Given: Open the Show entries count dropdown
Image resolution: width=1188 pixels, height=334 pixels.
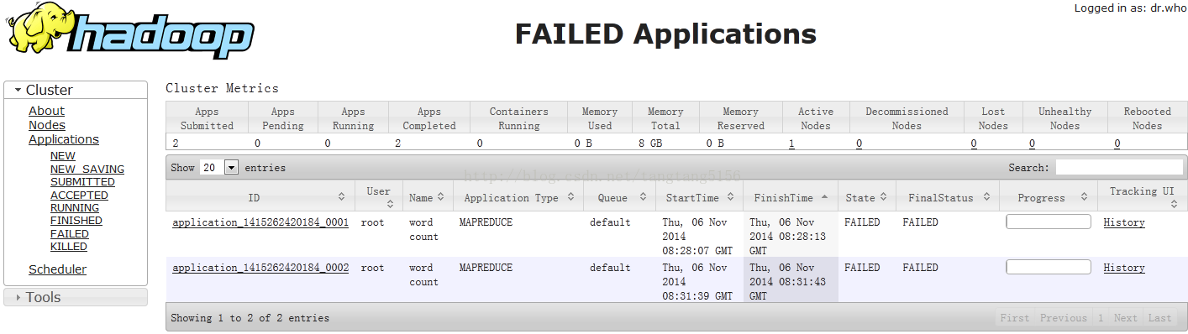Looking at the screenshot, I should click(220, 168).
